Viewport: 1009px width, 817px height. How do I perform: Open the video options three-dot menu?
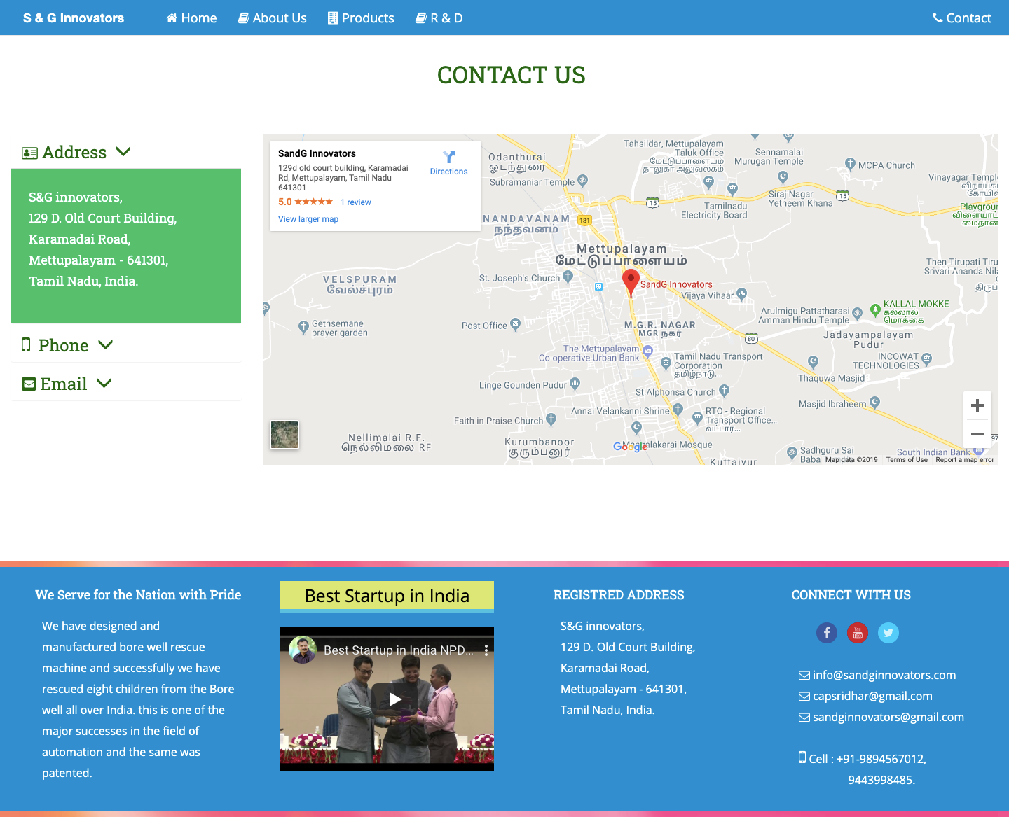pyautogui.click(x=486, y=650)
